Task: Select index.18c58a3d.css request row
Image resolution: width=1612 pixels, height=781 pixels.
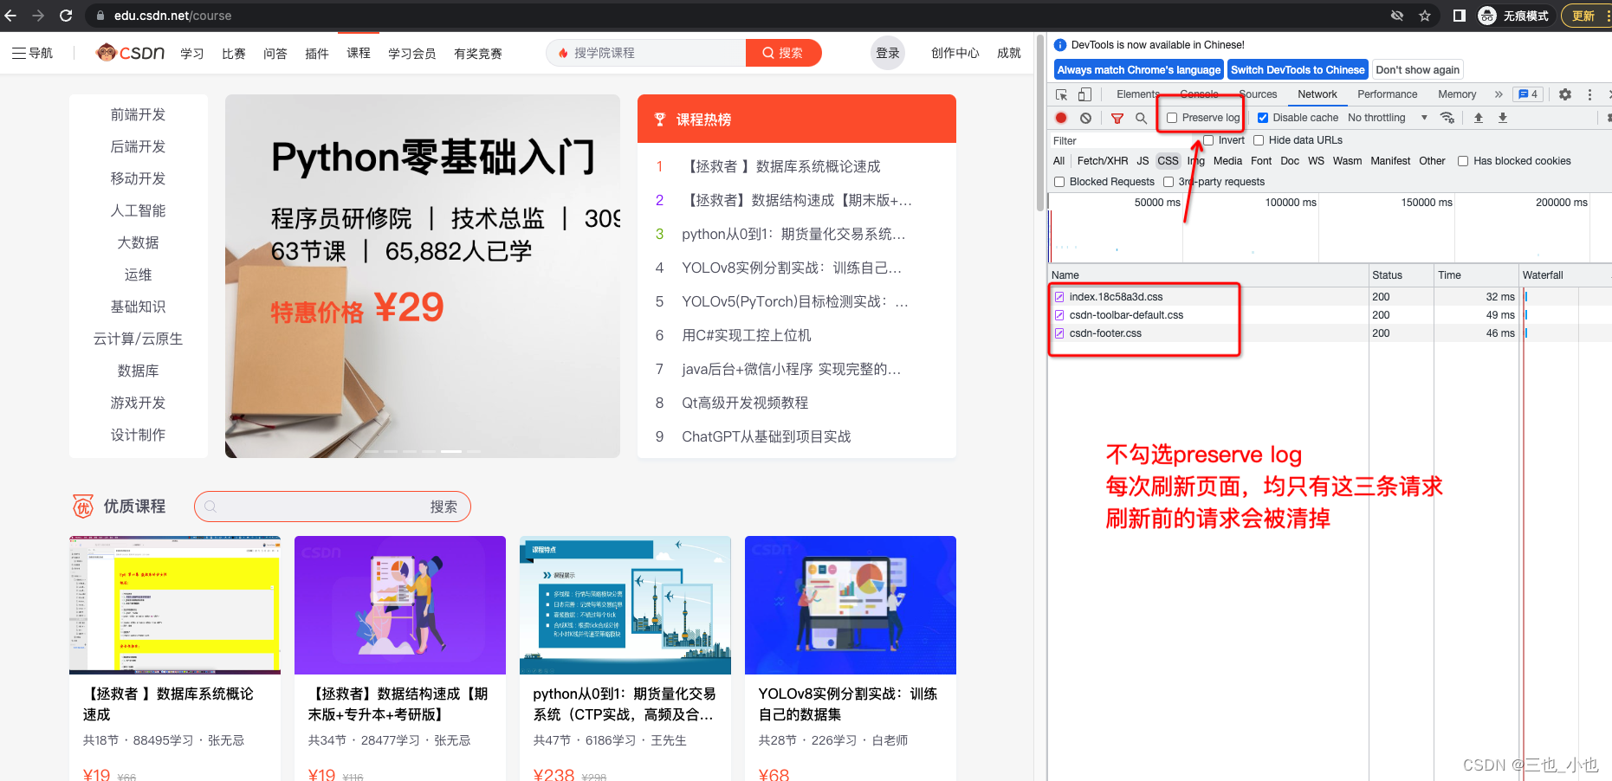Action: pos(1329,297)
